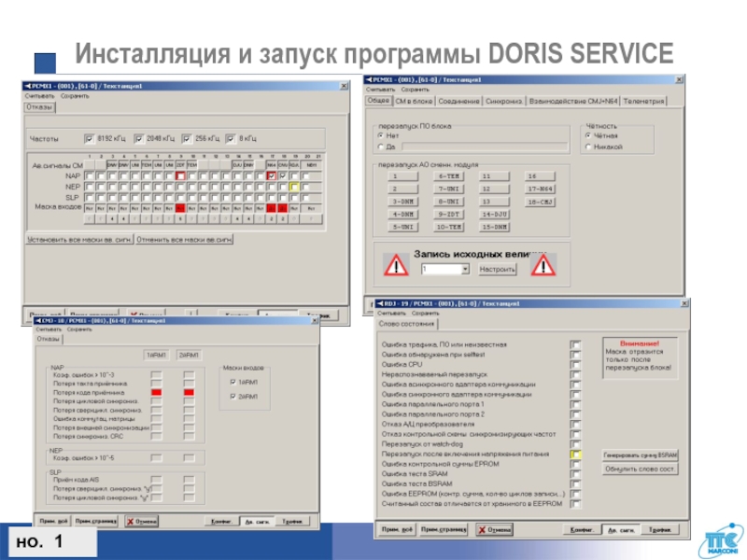Click red Маска входов cell in column 17
The height and width of the screenshot is (560, 747).
click(271, 208)
